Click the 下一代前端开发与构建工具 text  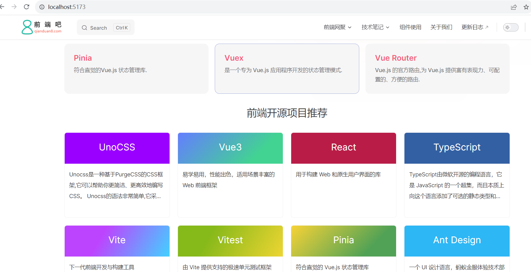(x=102, y=267)
